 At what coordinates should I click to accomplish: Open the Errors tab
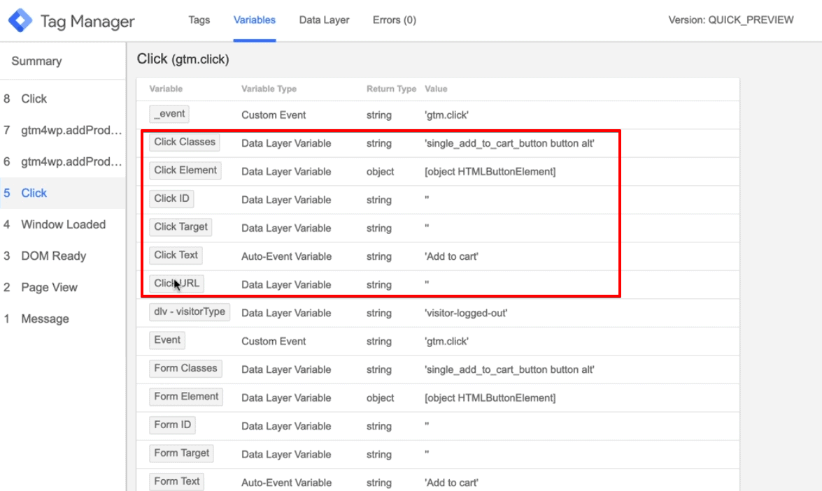click(x=394, y=20)
